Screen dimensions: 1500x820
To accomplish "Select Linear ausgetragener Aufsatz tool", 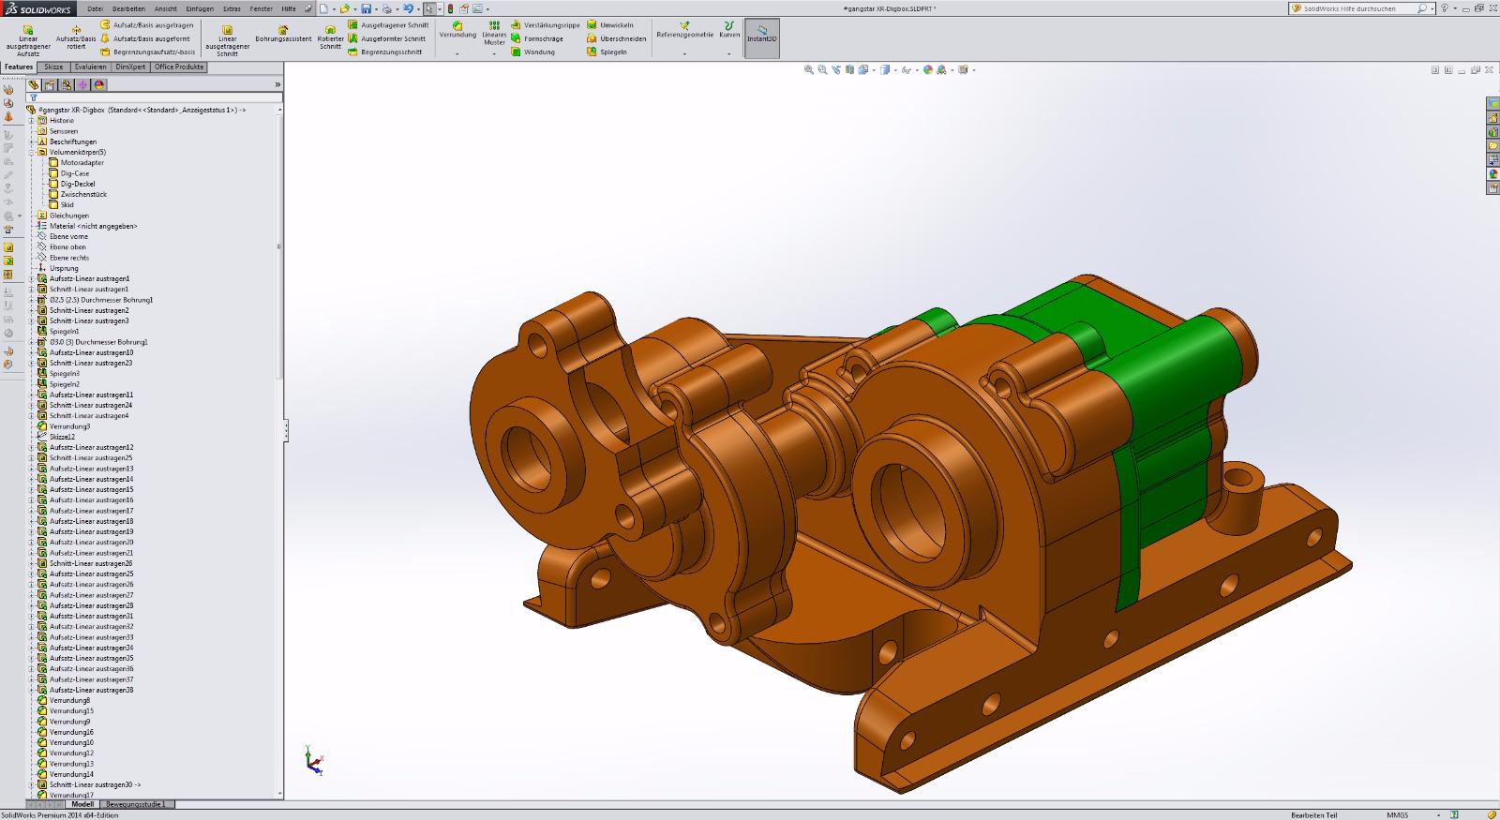I will pyautogui.click(x=28, y=40).
